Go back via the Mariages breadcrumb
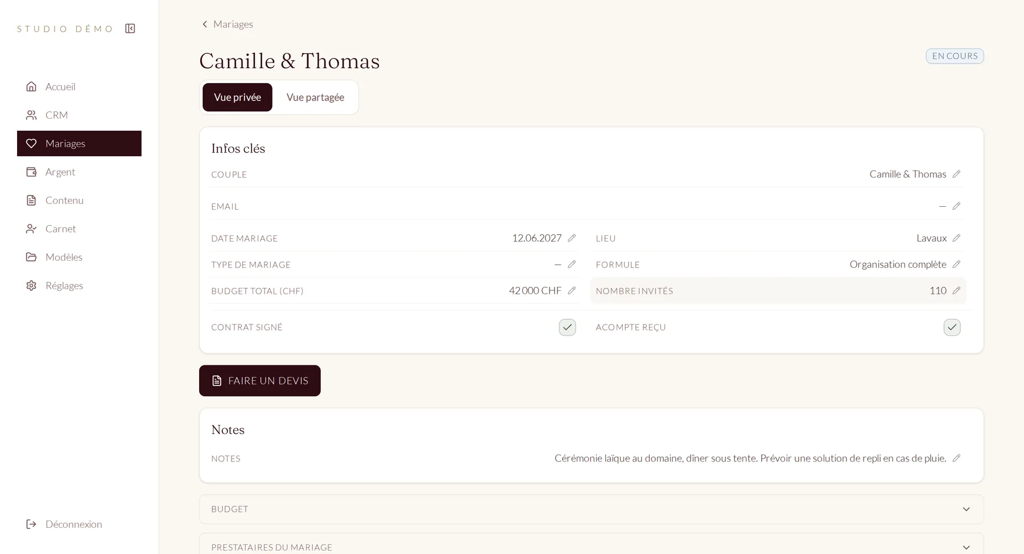Screen dimensions: 1024x554 click(228, 24)
